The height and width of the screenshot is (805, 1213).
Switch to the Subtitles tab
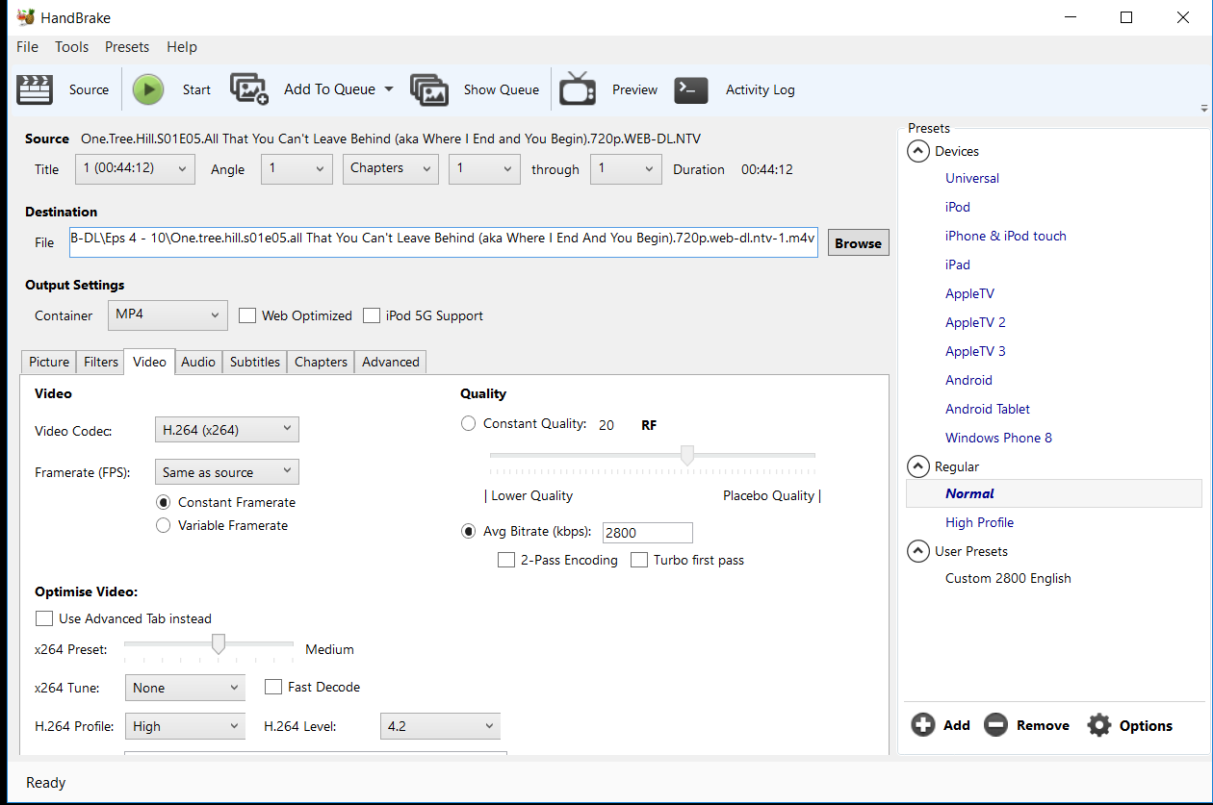point(255,362)
